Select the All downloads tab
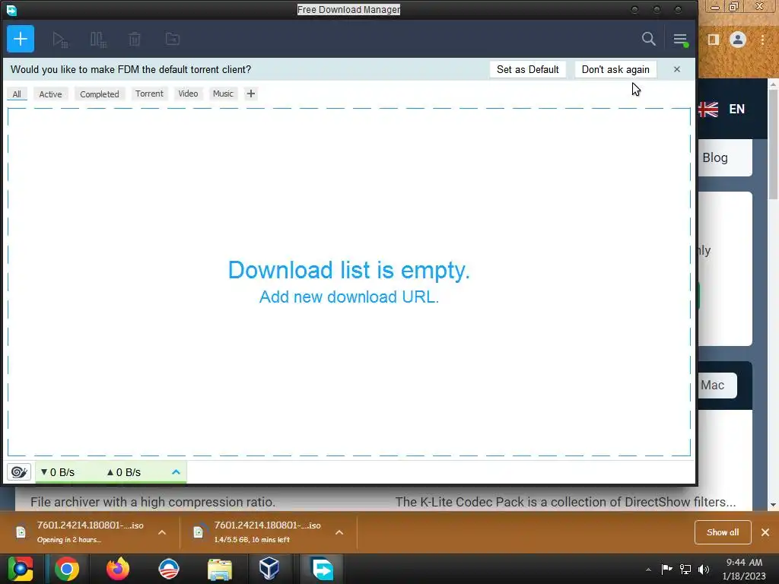Image resolution: width=779 pixels, height=584 pixels. pos(17,94)
